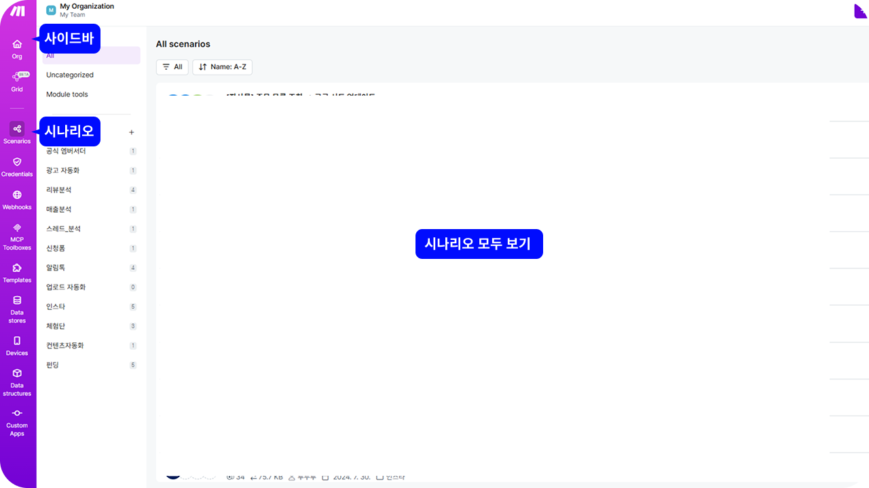The height and width of the screenshot is (488, 869).
Task: Click the All scenarios heading
Action: click(x=183, y=44)
